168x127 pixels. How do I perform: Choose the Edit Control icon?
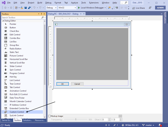6,35
